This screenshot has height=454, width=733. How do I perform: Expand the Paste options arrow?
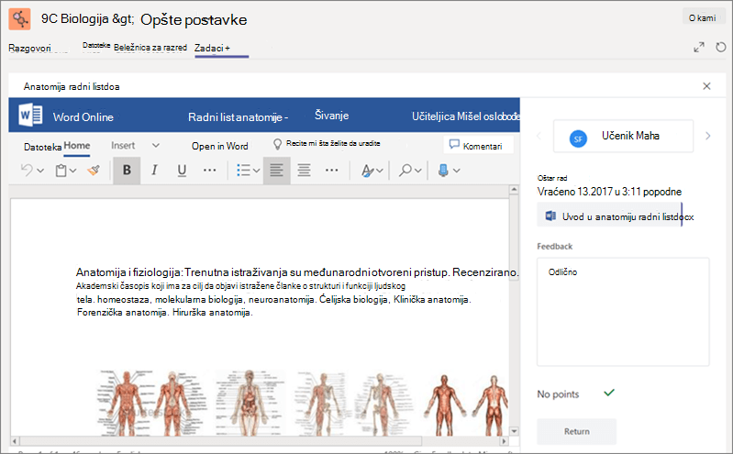coord(72,171)
